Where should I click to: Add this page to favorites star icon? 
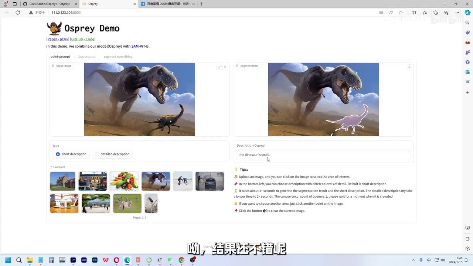point(401,13)
